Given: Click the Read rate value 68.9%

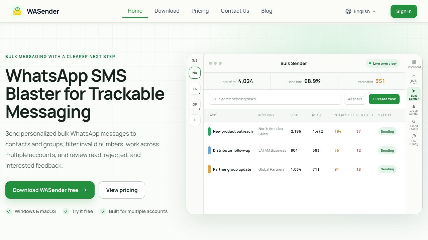Looking at the screenshot, I should 312,81.
